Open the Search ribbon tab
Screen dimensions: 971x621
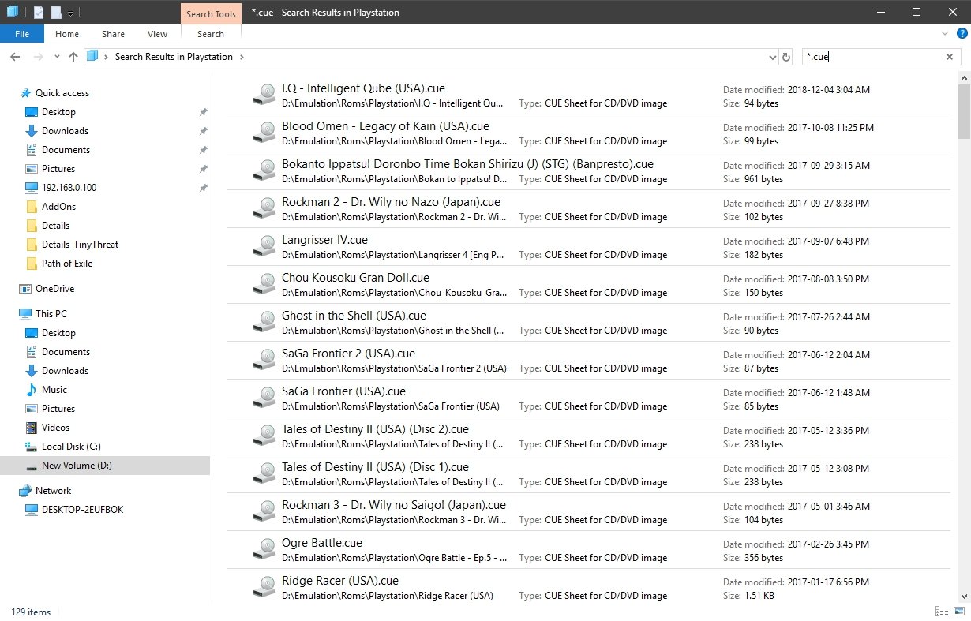coord(211,34)
